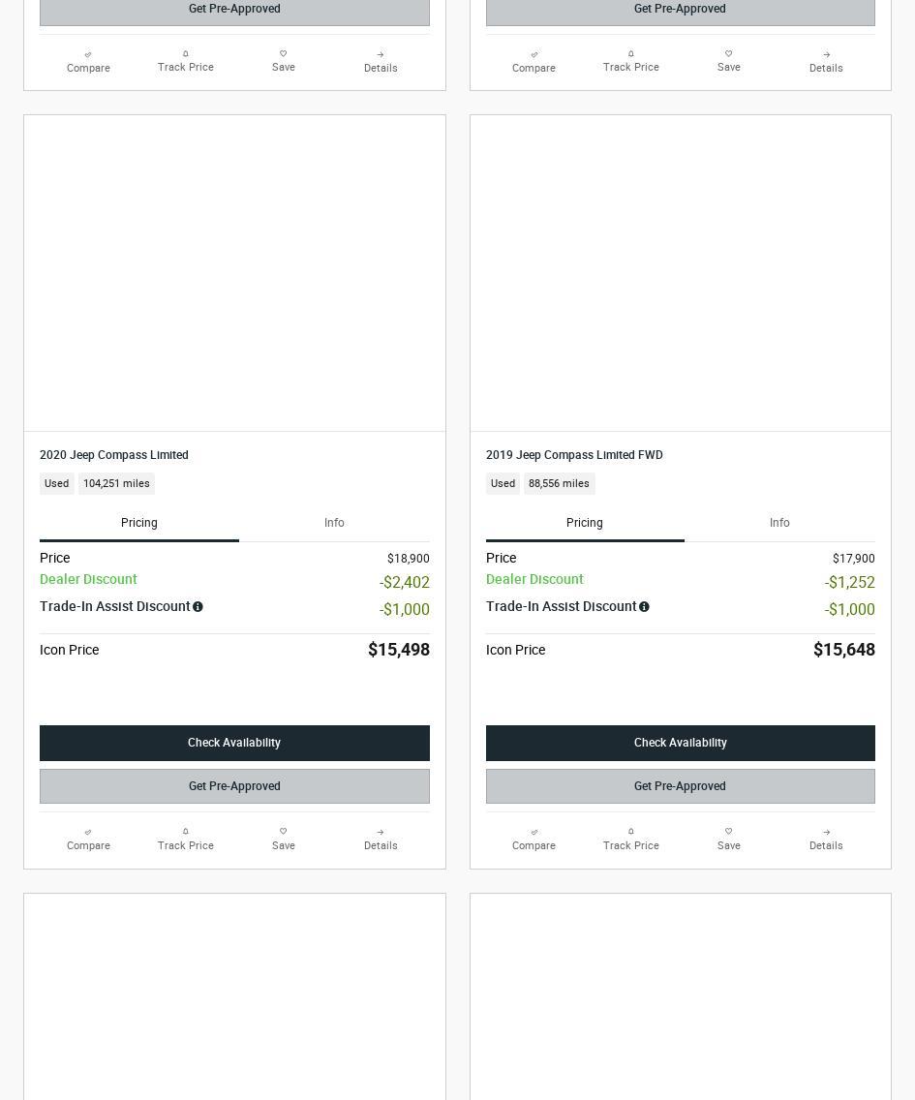Image resolution: width=915 pixels, height=1100 pixels.
Task: Save the 2019 Jeep Compass FWD listing
Action: tap(728, 832)
